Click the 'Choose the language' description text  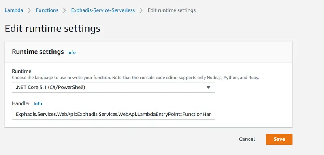pyautogui.click(x=135, y=78)
